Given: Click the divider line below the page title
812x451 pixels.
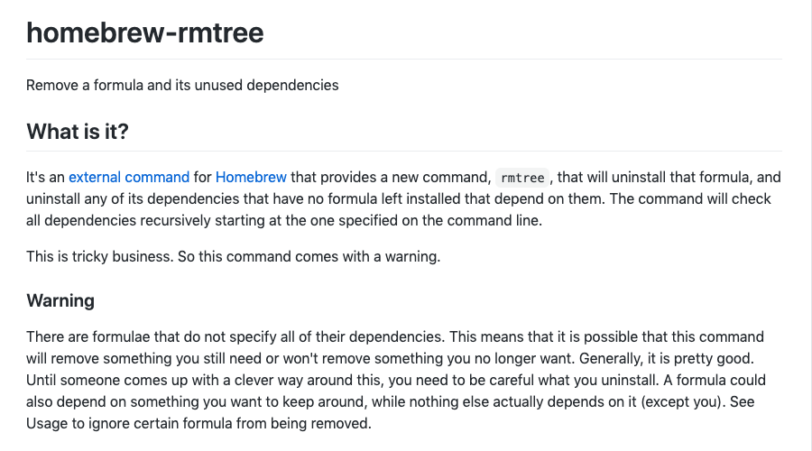Looking at the screenshot, I should [404, 60].
